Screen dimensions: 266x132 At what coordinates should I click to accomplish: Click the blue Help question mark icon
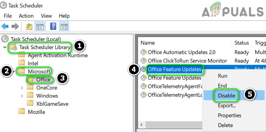coord(53,26)
